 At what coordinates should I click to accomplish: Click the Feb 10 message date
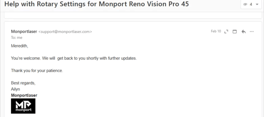[216, 31]
